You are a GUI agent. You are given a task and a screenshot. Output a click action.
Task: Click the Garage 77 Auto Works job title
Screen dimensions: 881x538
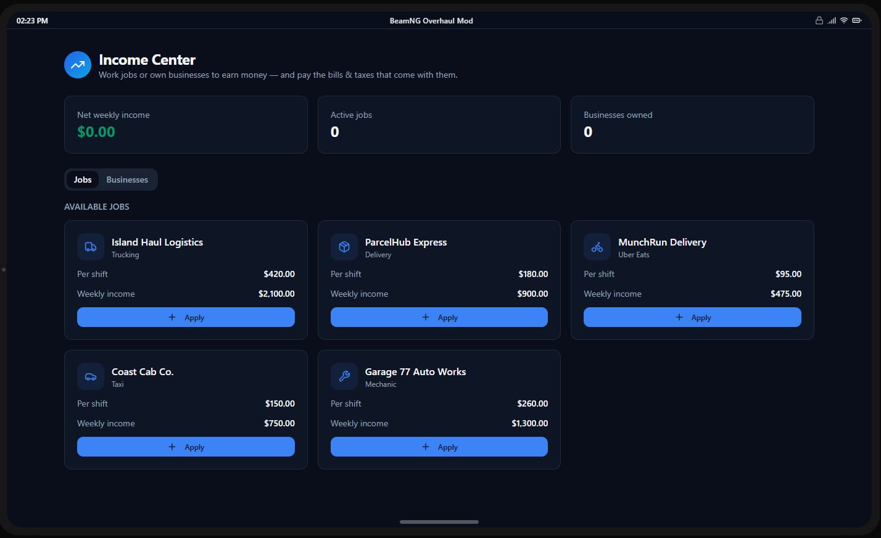416,371
